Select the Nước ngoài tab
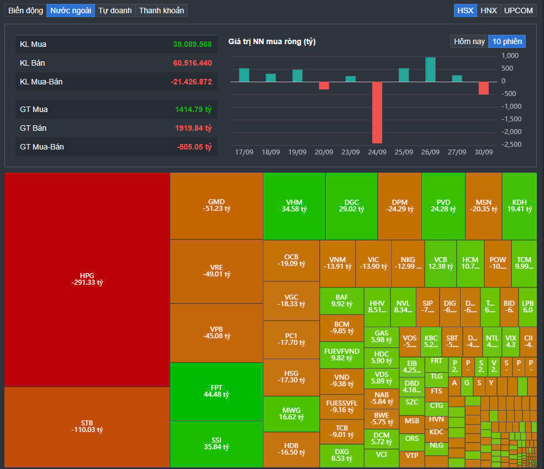This screenshot has height=469, width=544. [x=71, y=10]
